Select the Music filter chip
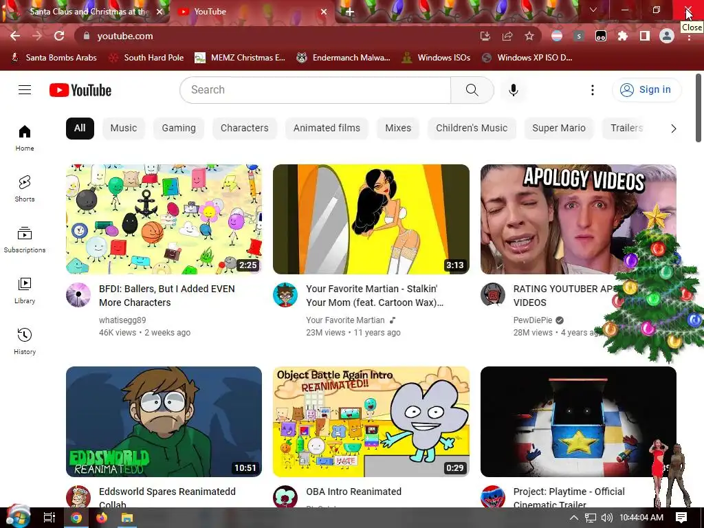This screenshot has height=528, width=704. (124, 129)
